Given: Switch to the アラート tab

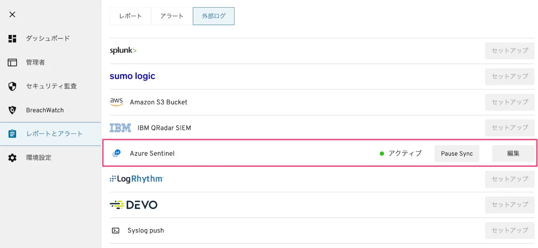Looking at the screenshot, I should pos(172,16).
